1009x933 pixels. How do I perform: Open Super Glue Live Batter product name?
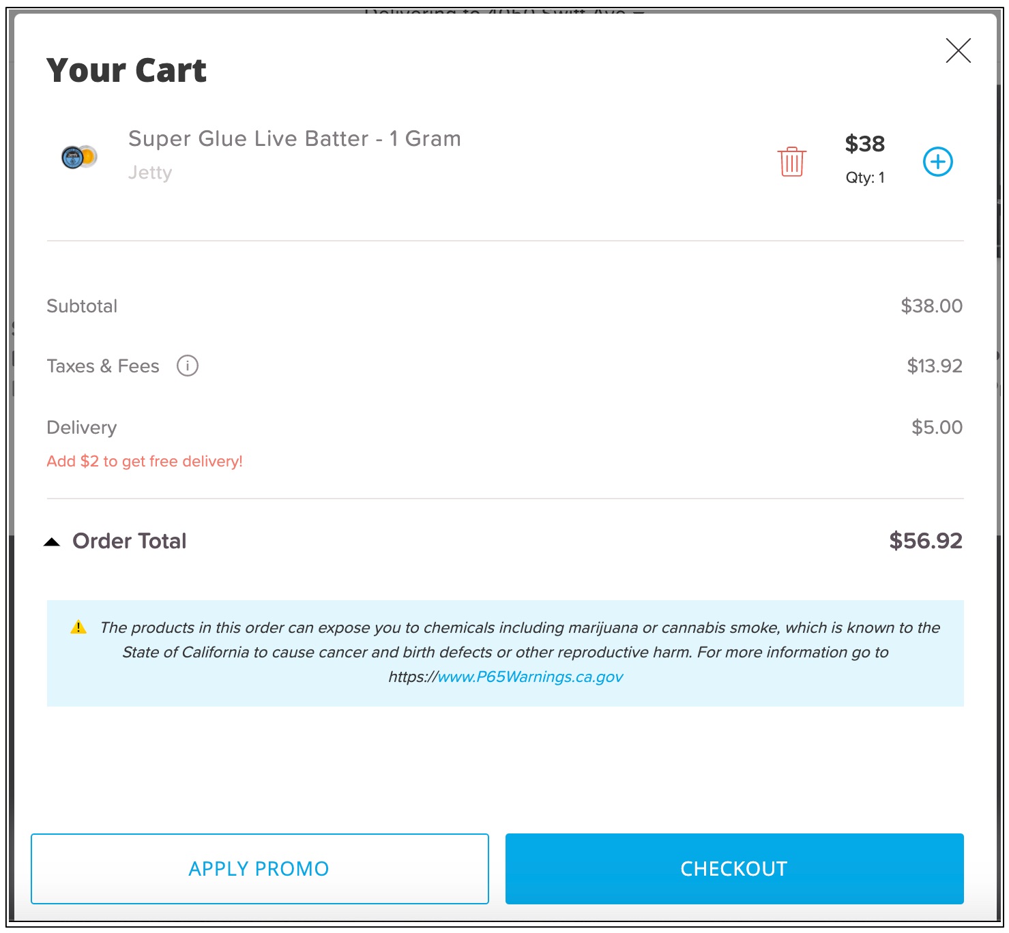pyautogui.click(x=295, y=138)
